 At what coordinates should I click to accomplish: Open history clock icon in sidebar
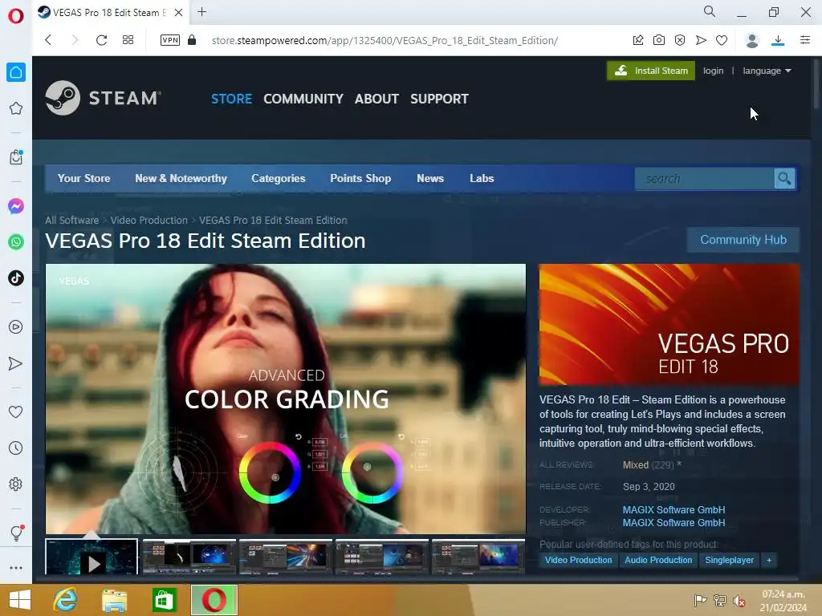click(16, 448)
